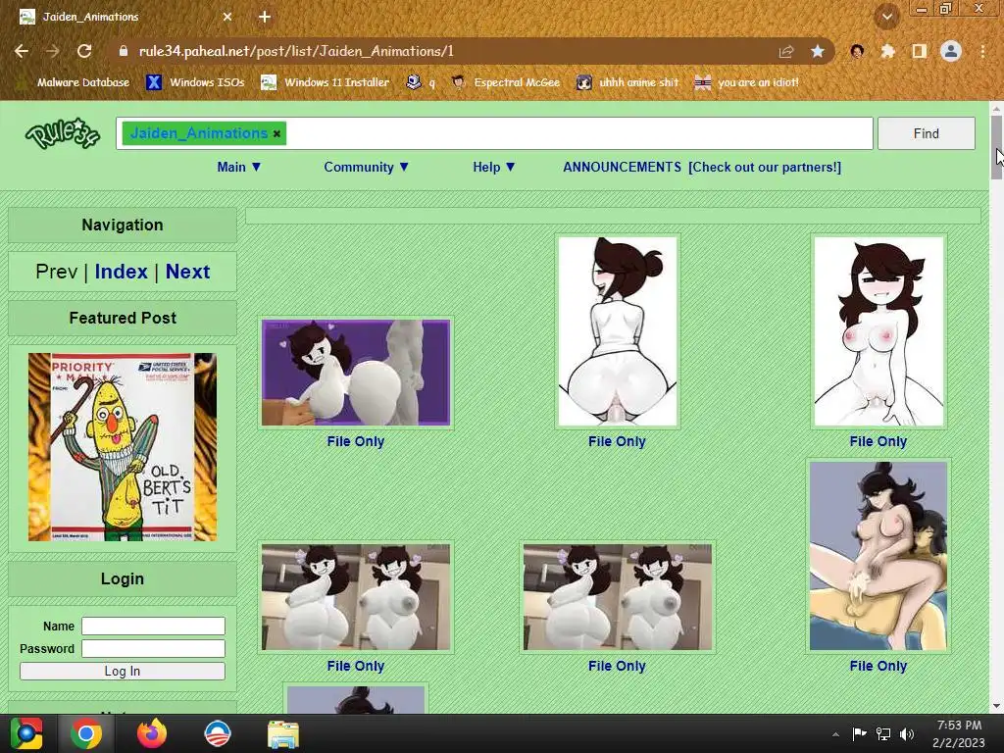Screen dimensions: 1004x753
Task: Click the Rule34 site logo
Action: coord(62,133)
